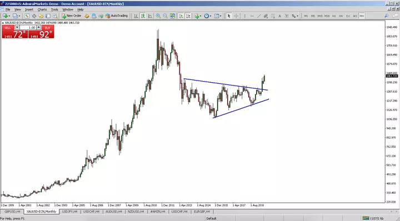
Task: Switch chart to Candlesticks mode
Action: (143, 16)
